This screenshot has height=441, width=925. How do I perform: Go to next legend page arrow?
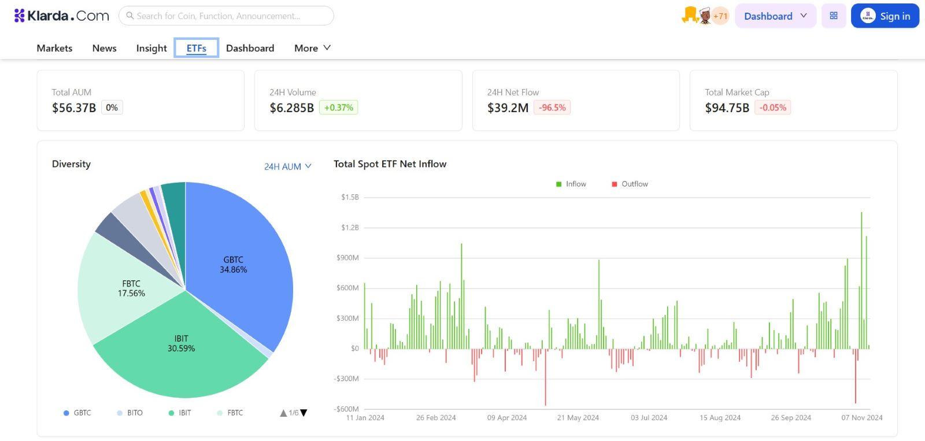click(304, 413)
